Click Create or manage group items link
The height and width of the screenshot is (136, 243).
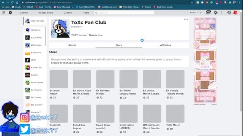click(x=70, y=63)
